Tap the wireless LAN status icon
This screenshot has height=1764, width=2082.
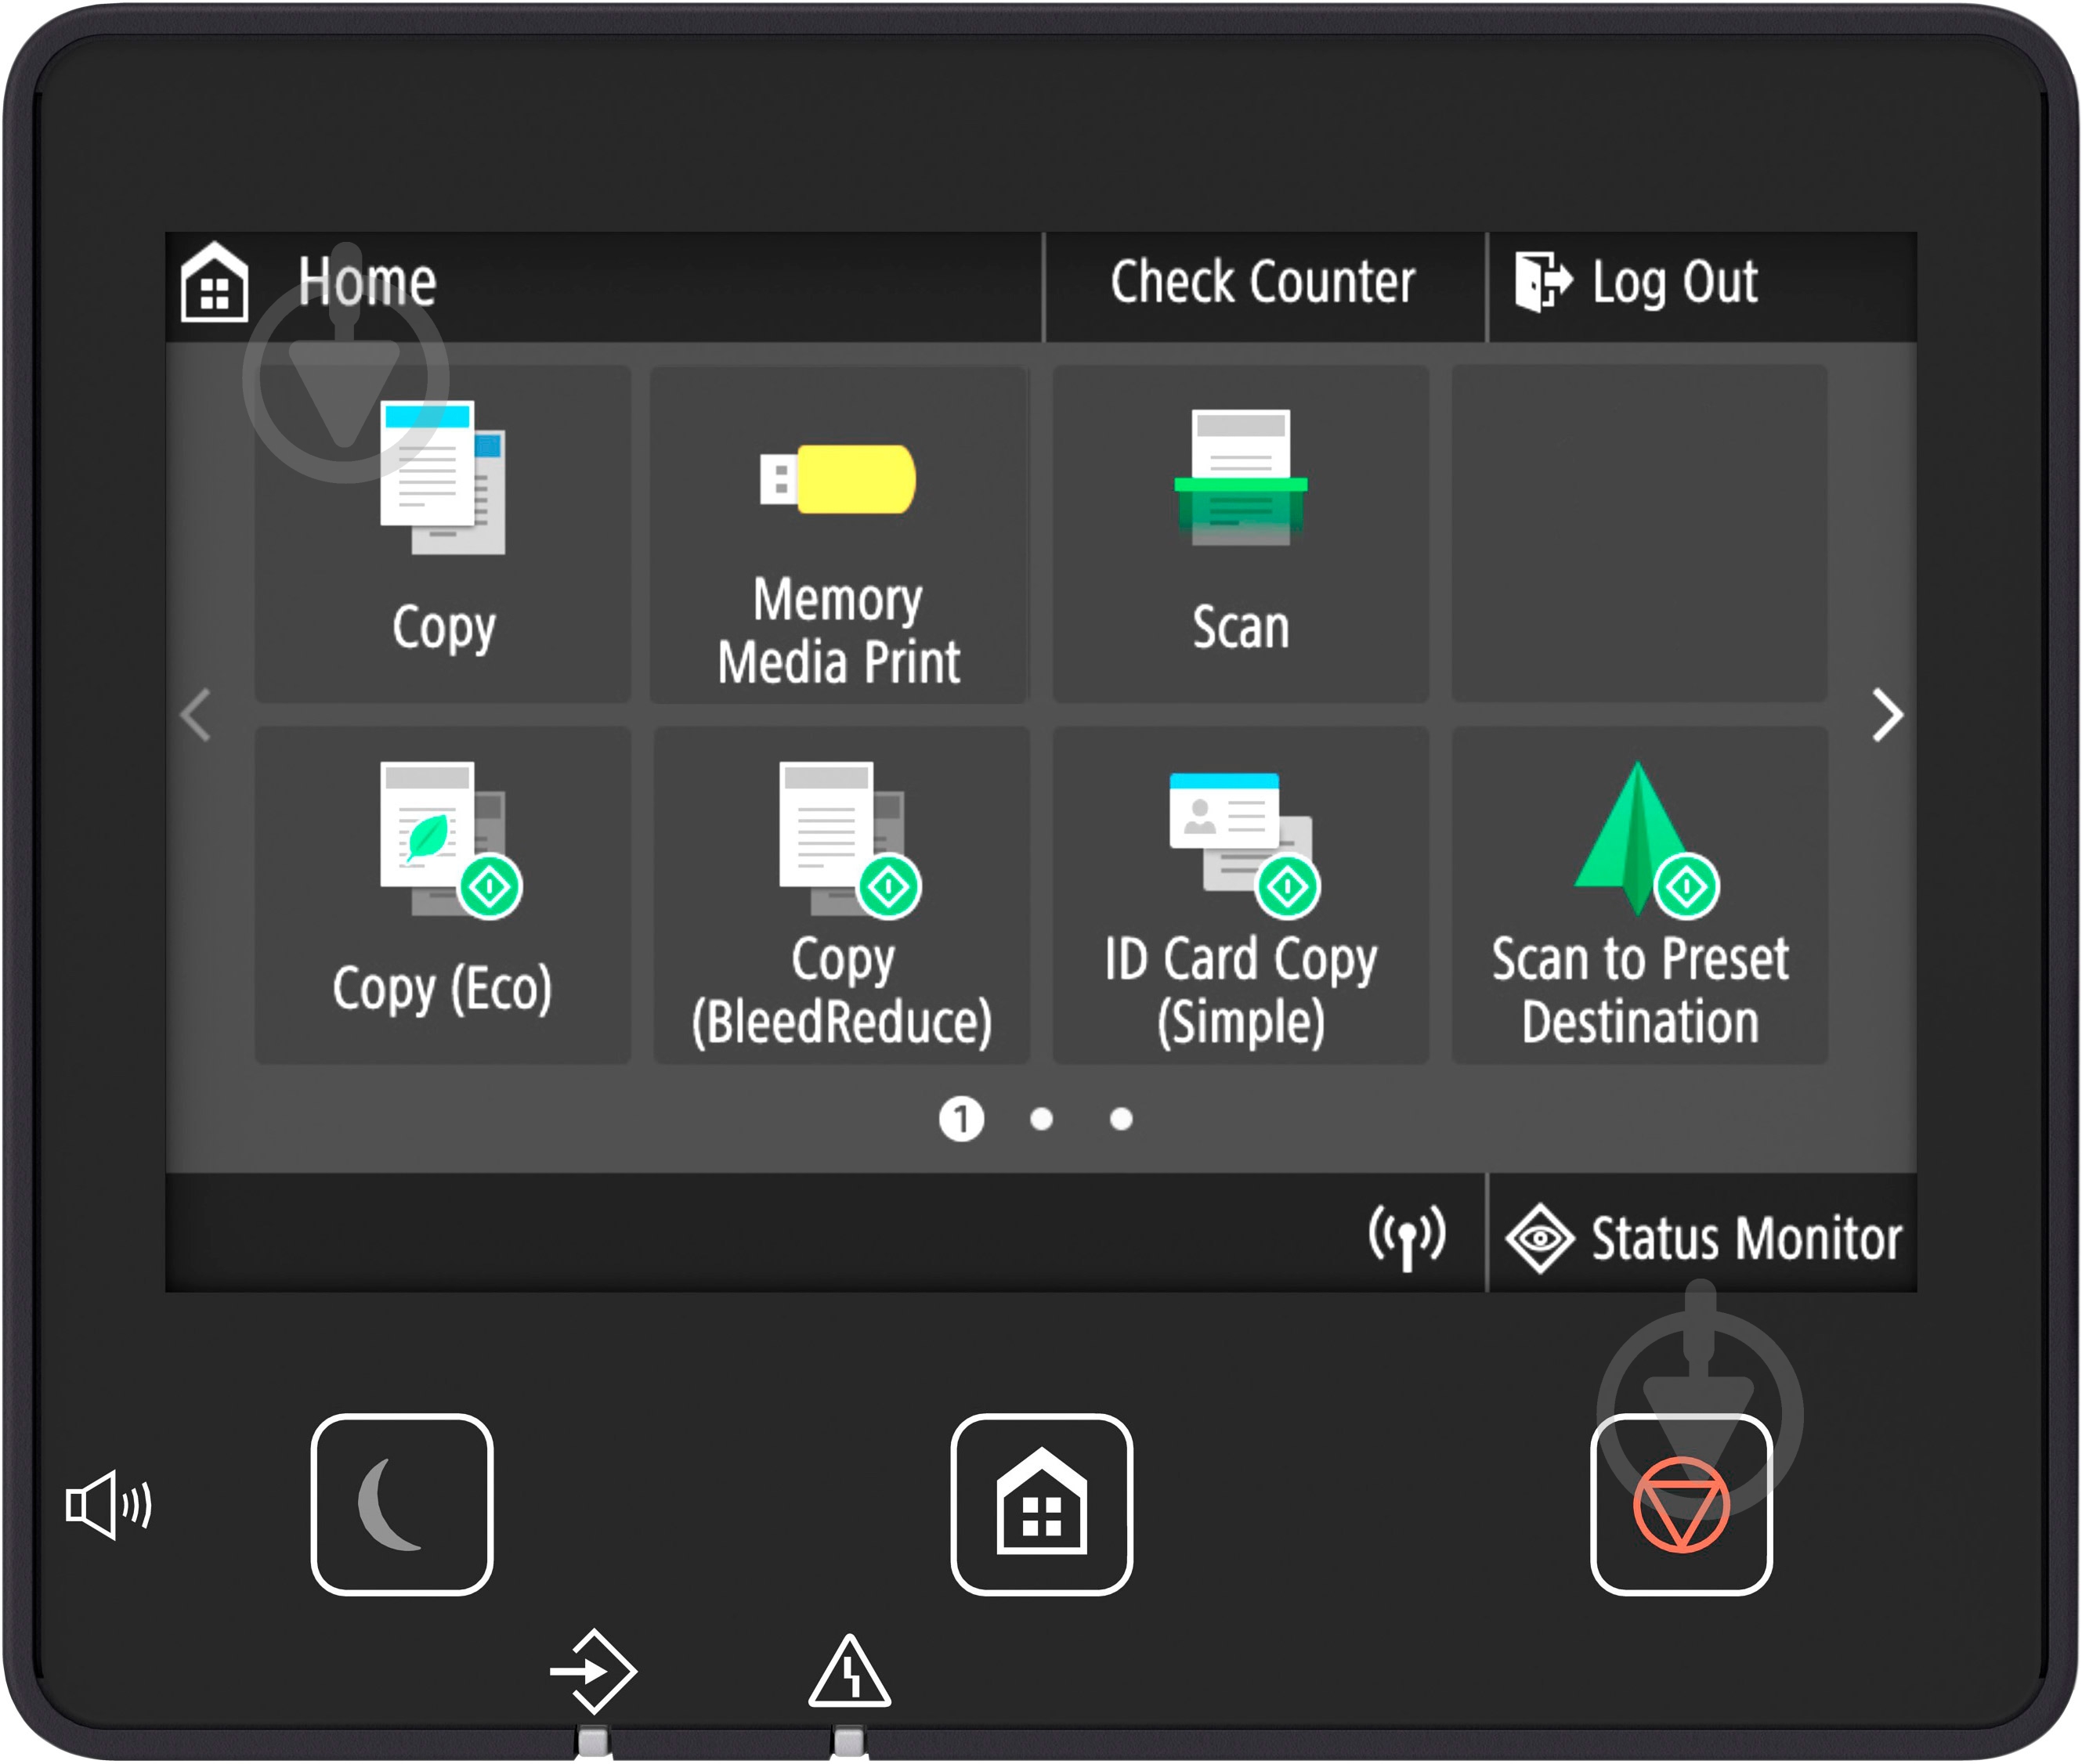coord(1406,1236)
